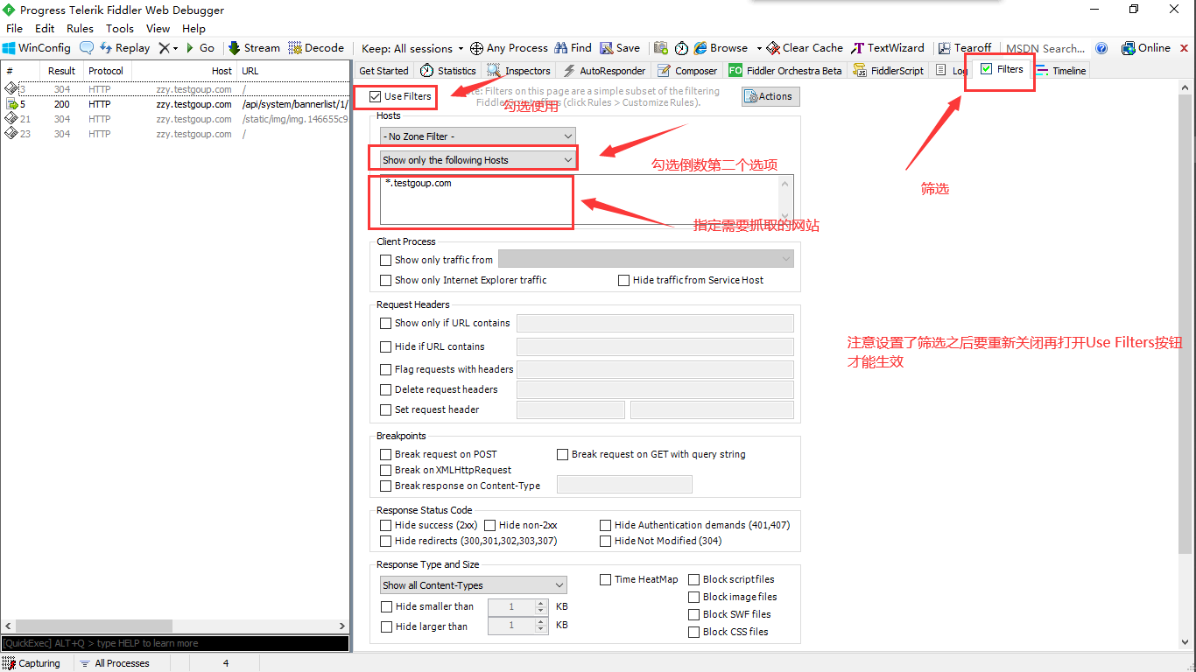Select session 5 with result 200

tap(175, 104)
